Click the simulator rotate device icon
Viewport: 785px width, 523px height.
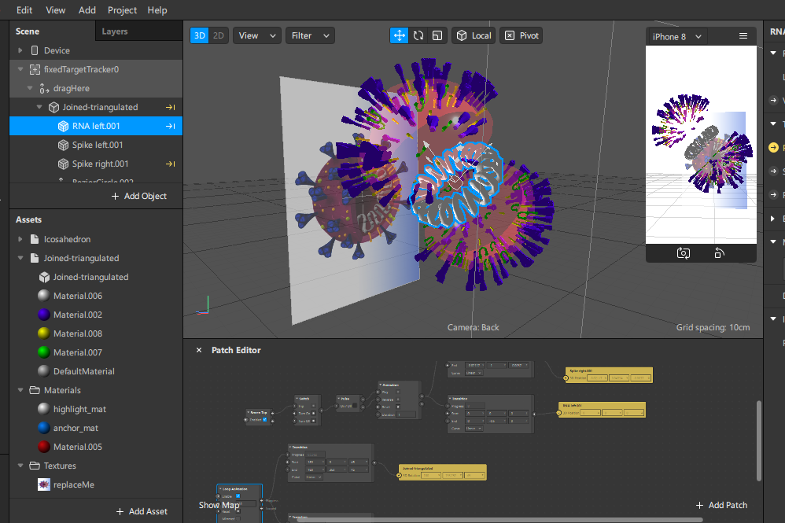point(719,253)
